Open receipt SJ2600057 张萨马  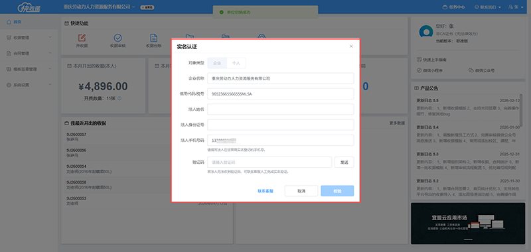[x=147, y=137]
